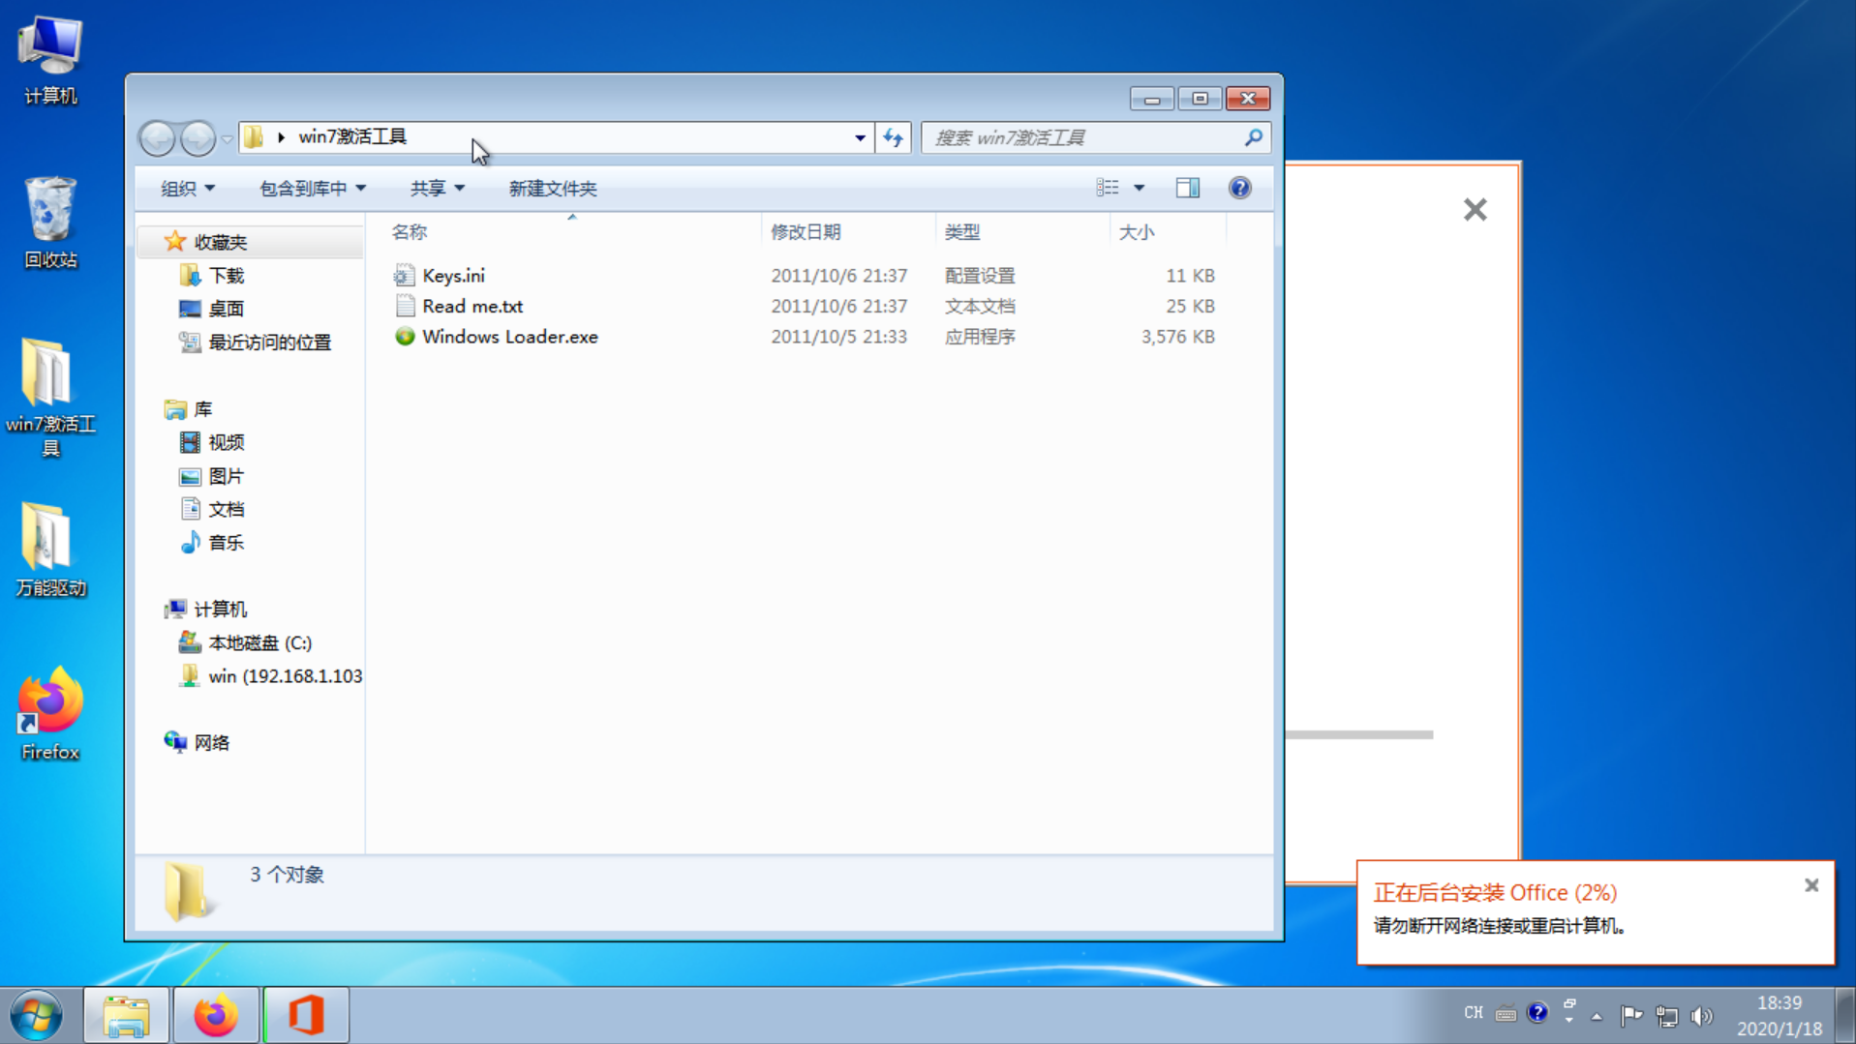Show hidden tray icons arrow
The image size is (1856, 1044).
1597,1016
